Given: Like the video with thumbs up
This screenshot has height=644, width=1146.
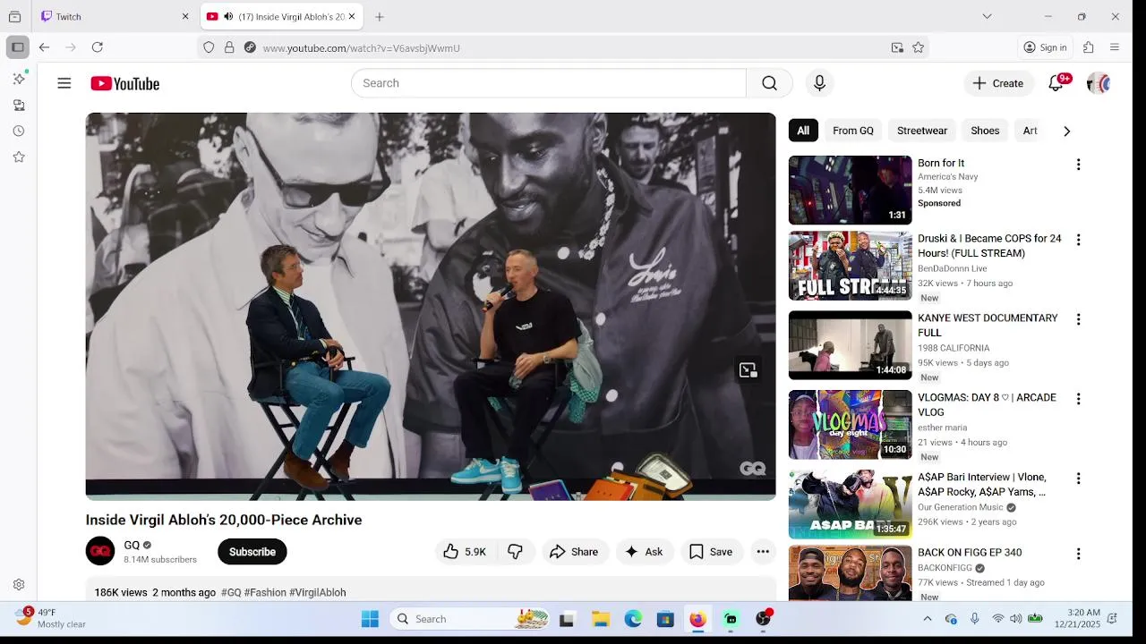Looking at the screenshot, I should [465, 552].
